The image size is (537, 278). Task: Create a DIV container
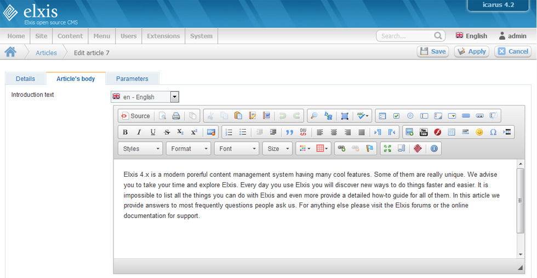coord(303,132)
